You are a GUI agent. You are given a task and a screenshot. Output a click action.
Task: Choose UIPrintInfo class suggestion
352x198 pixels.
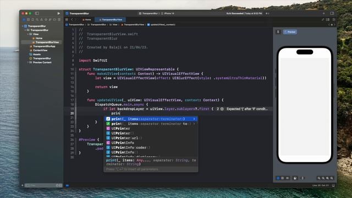[151, 143]
